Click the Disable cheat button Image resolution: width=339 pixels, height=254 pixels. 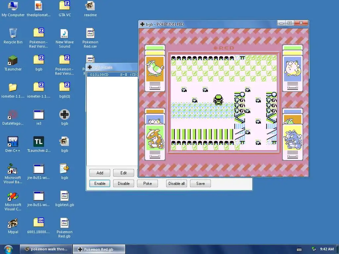123,183
